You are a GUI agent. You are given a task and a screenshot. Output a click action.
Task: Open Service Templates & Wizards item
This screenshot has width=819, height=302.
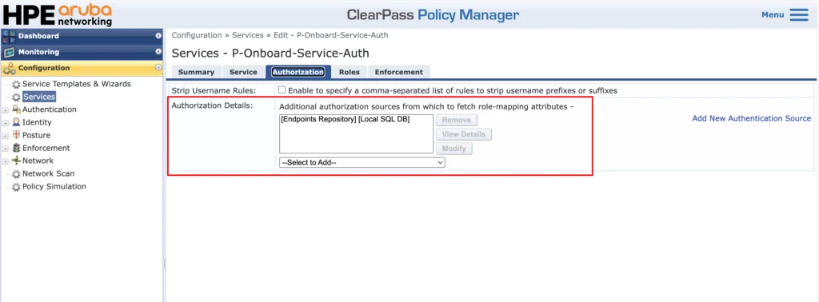[x=76, y=84]
